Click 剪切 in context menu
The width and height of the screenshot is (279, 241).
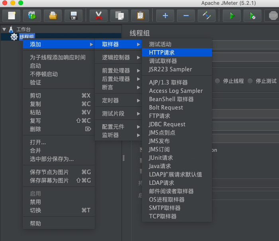[x=59, y=96]
